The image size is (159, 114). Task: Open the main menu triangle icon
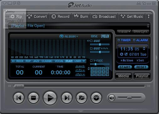point(4,3)
